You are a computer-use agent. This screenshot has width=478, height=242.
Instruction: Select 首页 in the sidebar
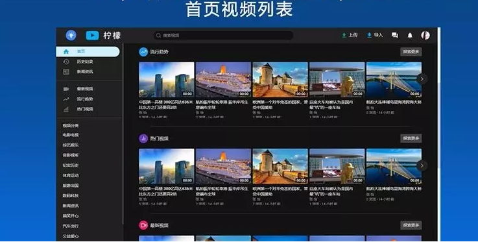(88, 51)
